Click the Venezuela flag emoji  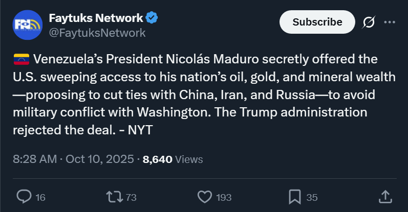tap(21, 59)
